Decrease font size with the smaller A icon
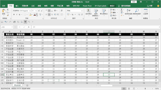Image resolution: width=161 pixels, height=90 pixels. pyautogui.click(x=42, y=11)
